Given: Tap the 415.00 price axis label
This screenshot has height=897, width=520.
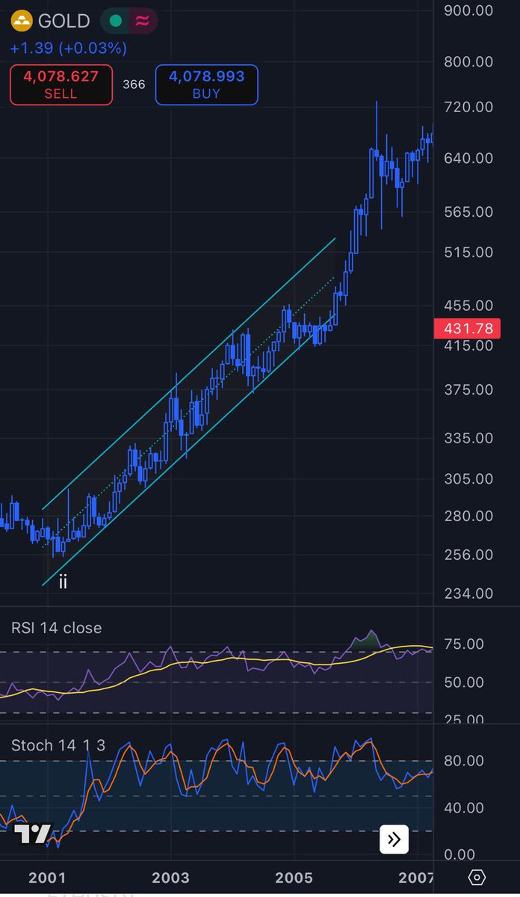Looking at the screenshot, I should 468,345.
